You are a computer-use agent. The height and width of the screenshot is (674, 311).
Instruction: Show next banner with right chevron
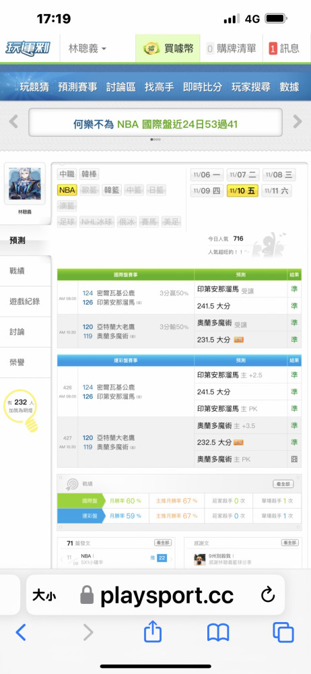click(298, 121)
